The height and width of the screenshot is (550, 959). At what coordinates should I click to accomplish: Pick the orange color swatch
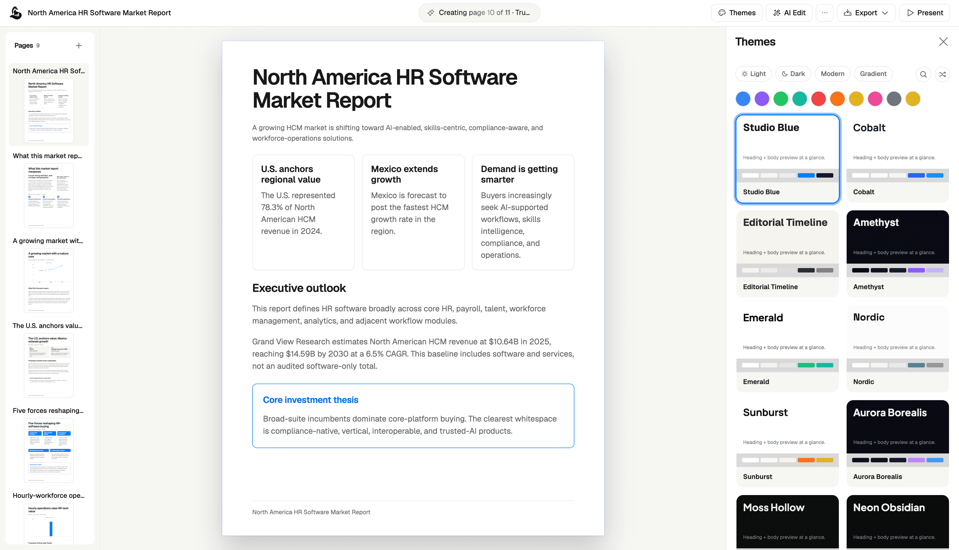(837, 99)
